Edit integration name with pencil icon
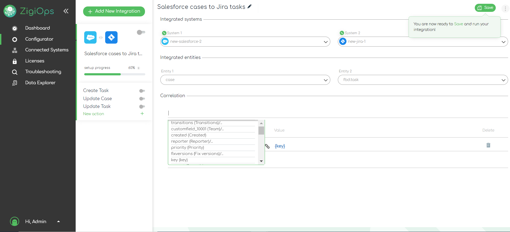Screen dimensions: 510x232 (250, 6)
